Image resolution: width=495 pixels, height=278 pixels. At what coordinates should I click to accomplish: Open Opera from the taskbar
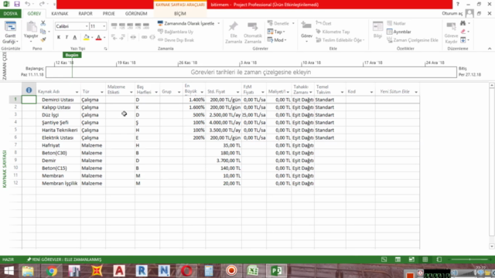coord(186,271)
